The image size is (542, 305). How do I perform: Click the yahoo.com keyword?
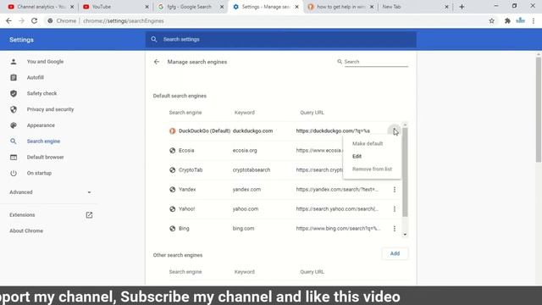point(246,209)
